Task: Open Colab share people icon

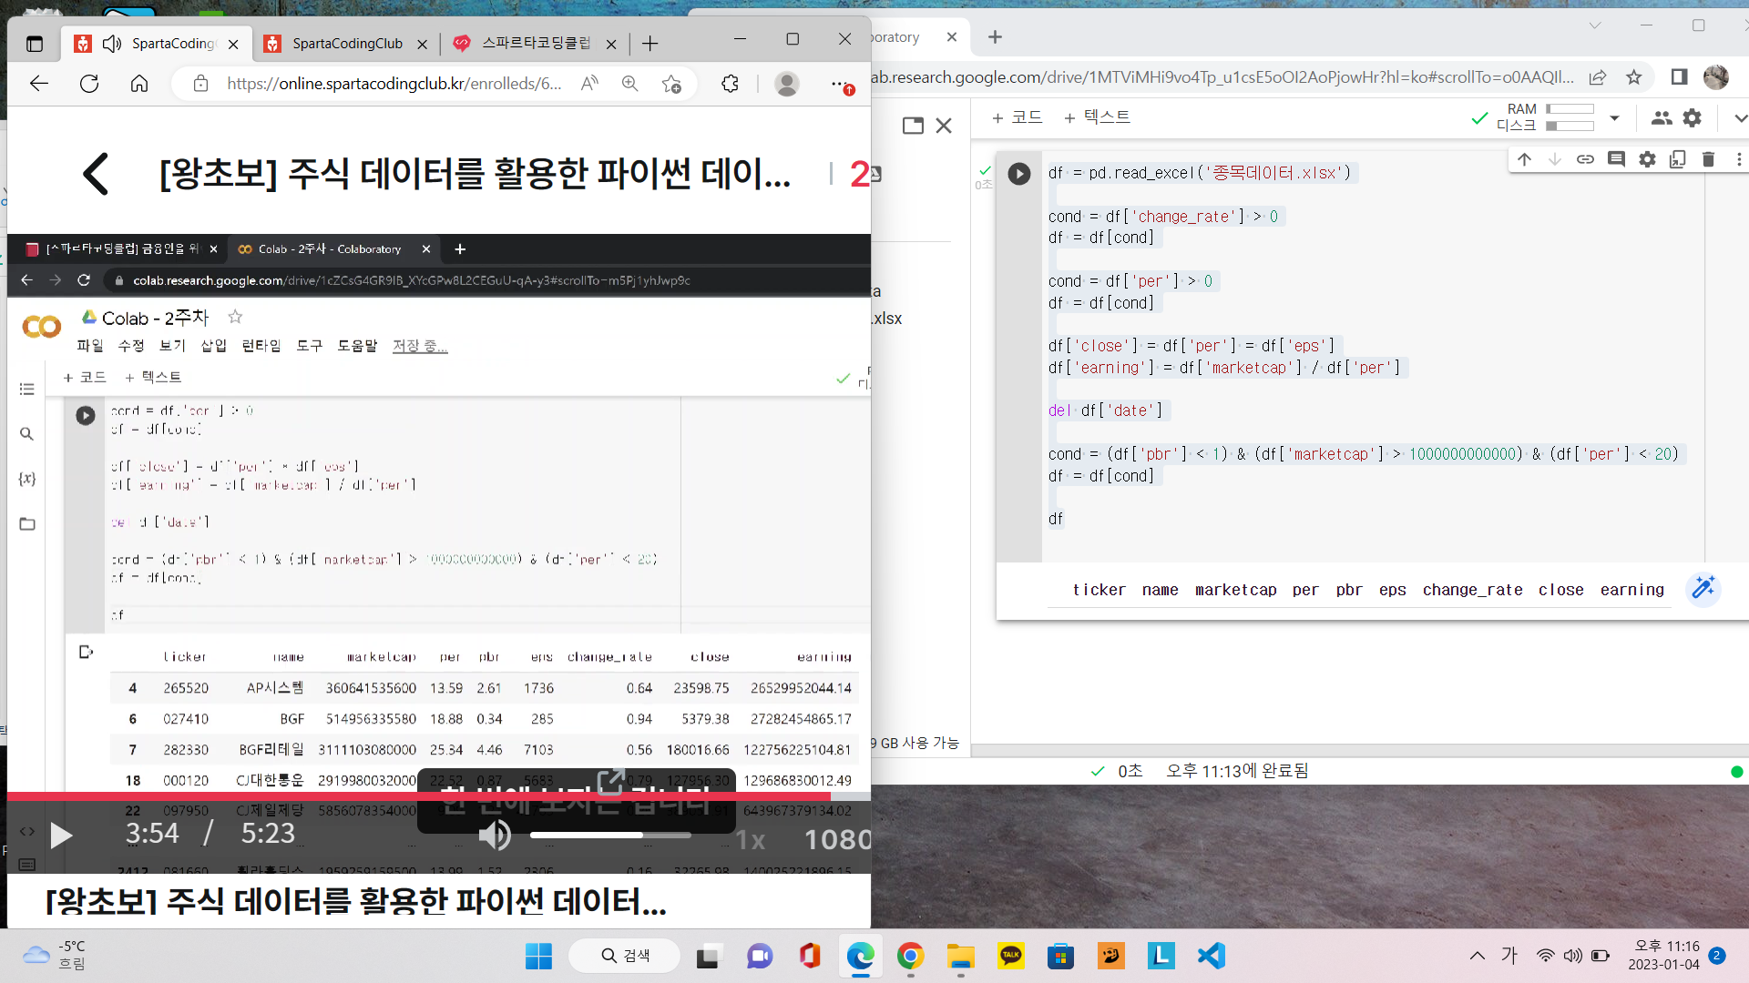Action: pyautogui.click(x=1662, y=117)
